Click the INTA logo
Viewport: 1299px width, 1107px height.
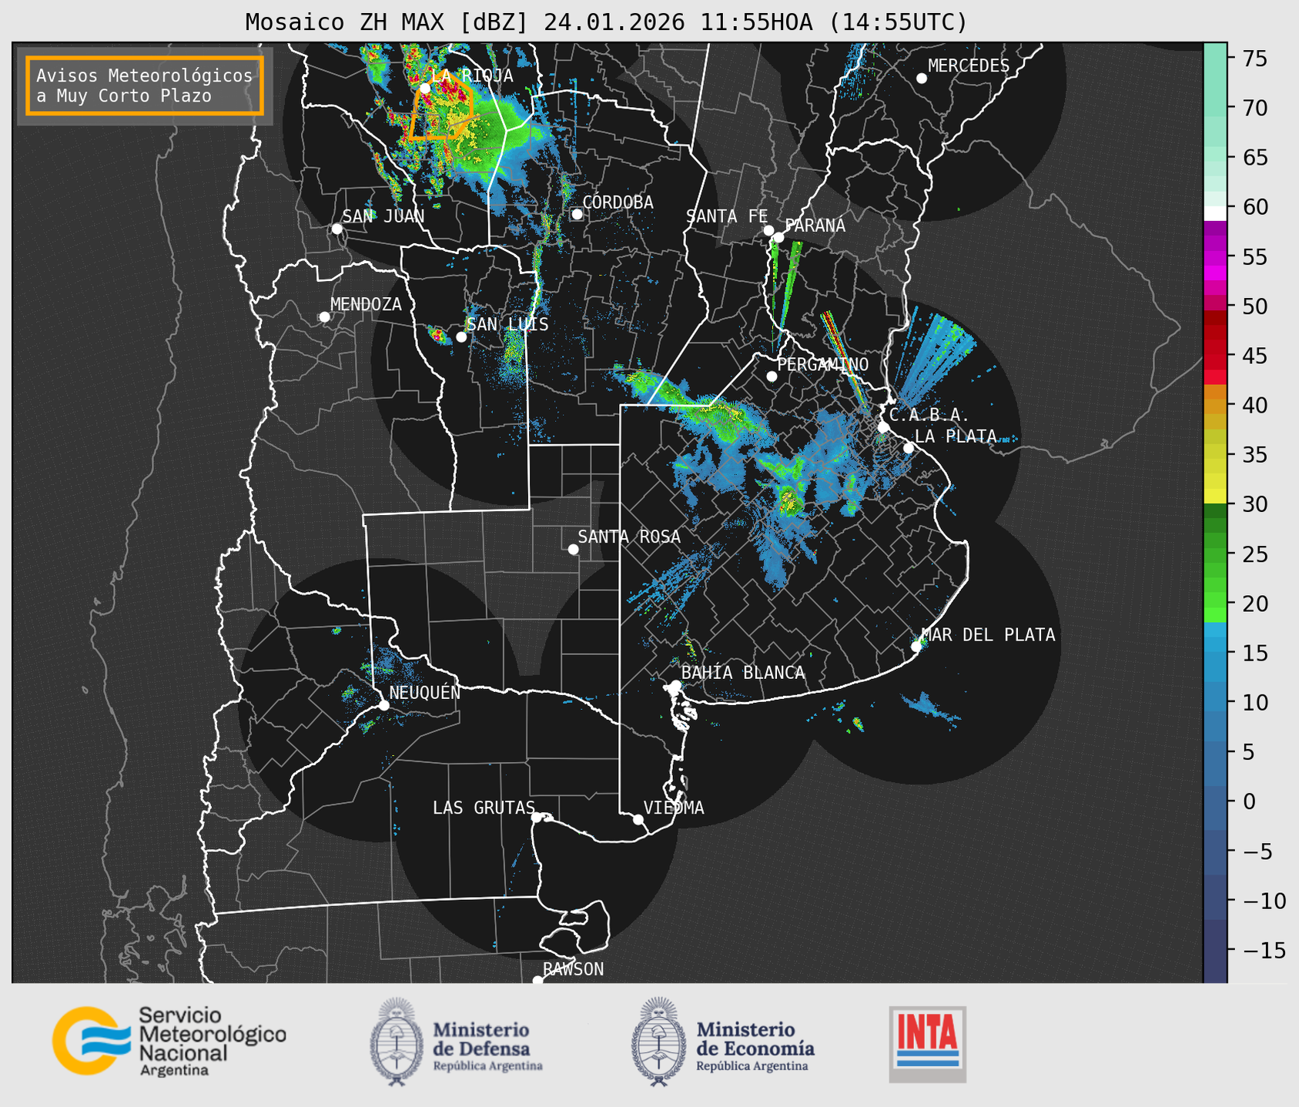pyautogui.click(x=927, y=1045)
